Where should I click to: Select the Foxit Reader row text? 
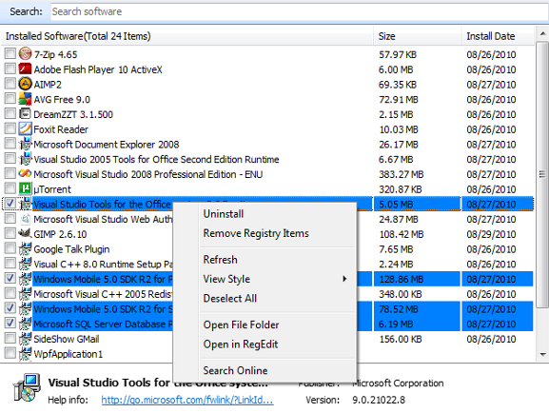click(x=61, y=129)
